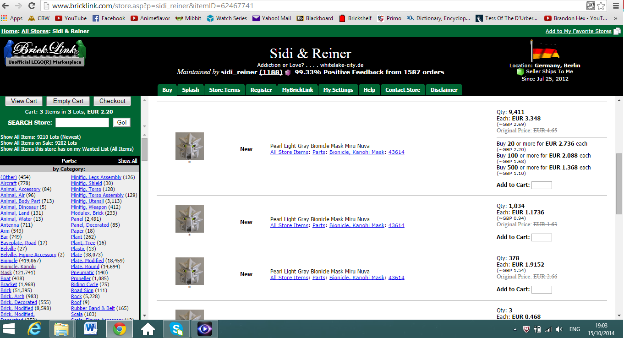Image resolution: width=624 pixels, height=338 pixels.
Task: Open the Disclaimer tab
Action: (x=444, y=90)
